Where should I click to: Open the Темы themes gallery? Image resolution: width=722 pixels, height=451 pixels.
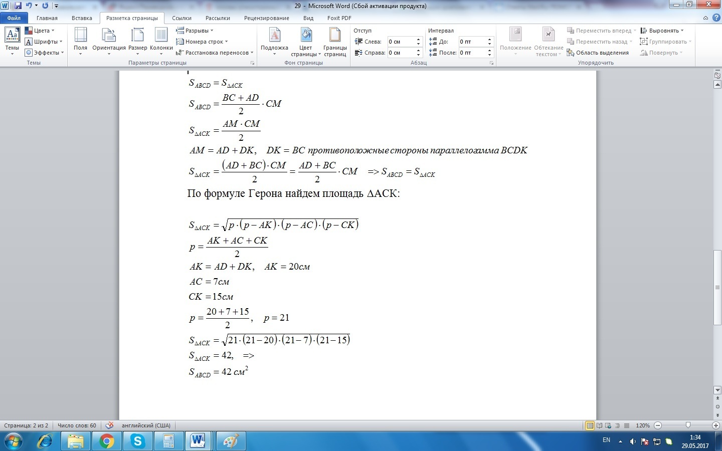point(12,41)
